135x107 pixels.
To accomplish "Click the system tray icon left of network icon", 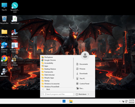I will pos(123,101).
